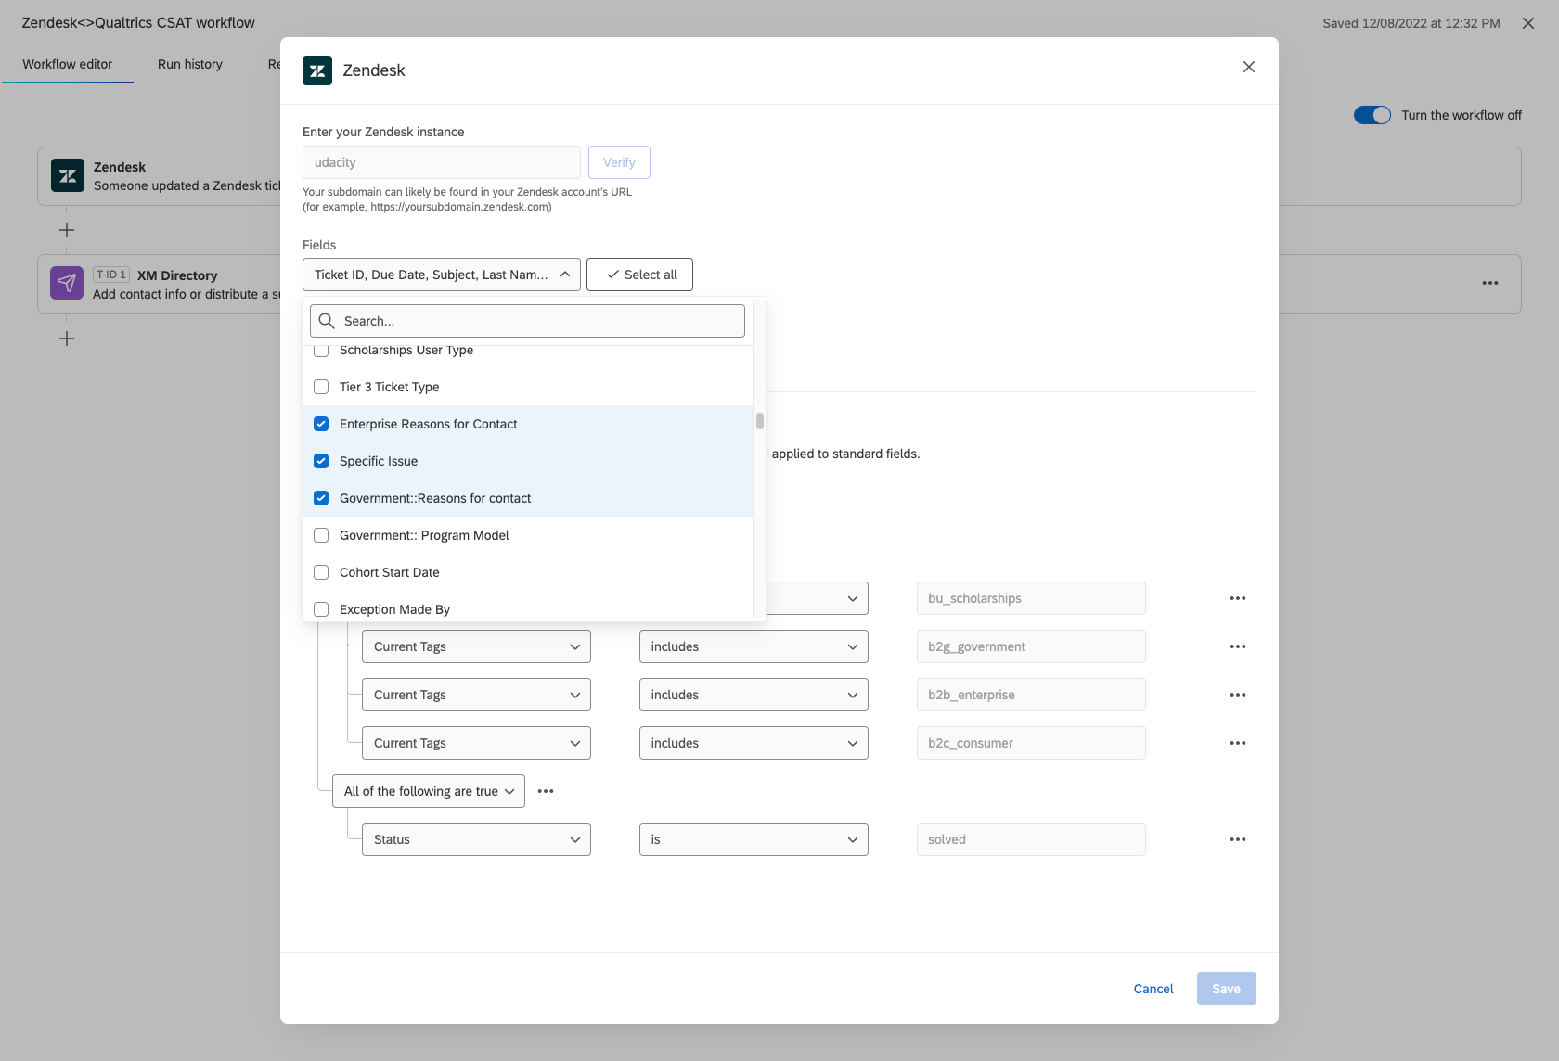Switch to the Run history tab
Viewport: 1559px width, 1061px height.
(190, 64)
